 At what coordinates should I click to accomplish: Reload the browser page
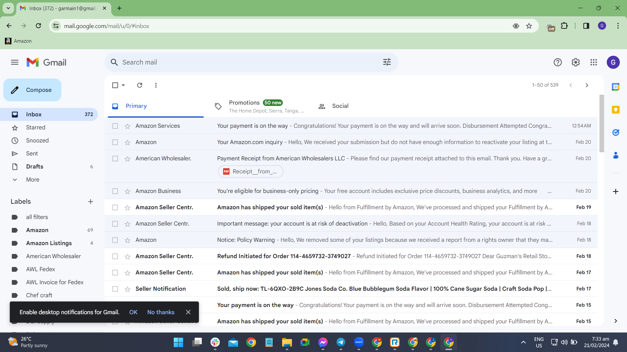point(38,26)
